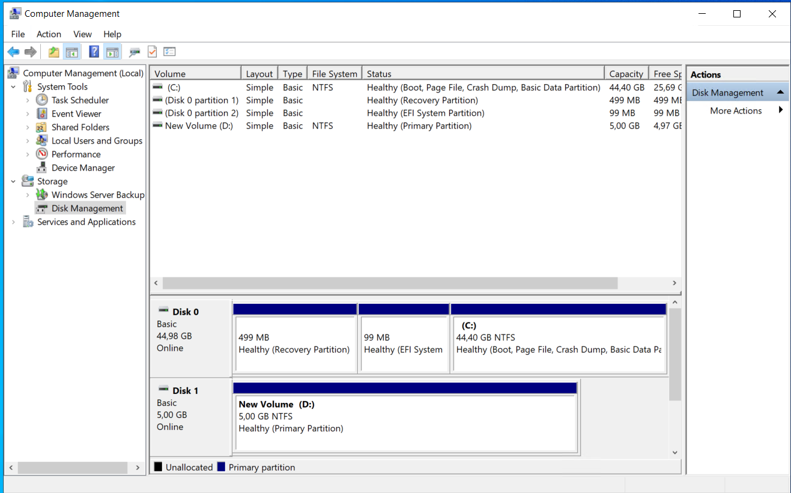Viewport: 791px width, 493px height.
Task: Select the Task Scheduler clock icon
Action: pos(41,100)
